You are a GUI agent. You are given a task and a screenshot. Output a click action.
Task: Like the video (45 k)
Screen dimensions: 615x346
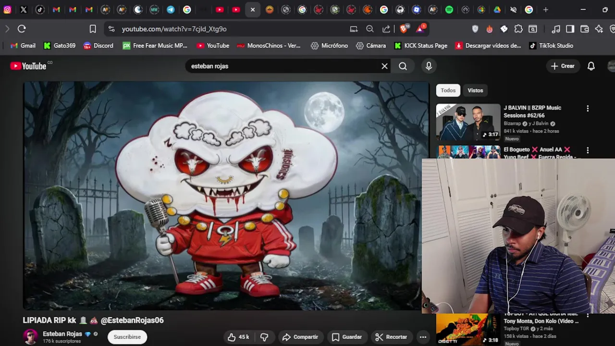239,337
